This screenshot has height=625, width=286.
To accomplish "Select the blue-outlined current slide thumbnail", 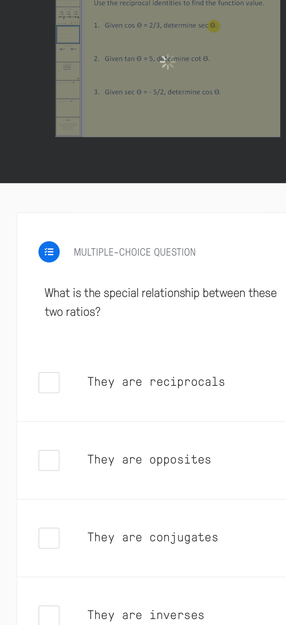I will (x=68, y=35).
